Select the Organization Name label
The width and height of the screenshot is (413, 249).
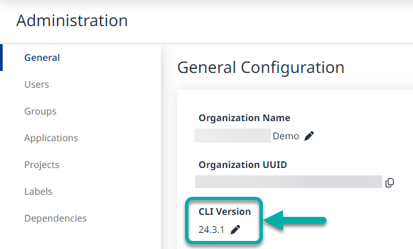[245, 118]
